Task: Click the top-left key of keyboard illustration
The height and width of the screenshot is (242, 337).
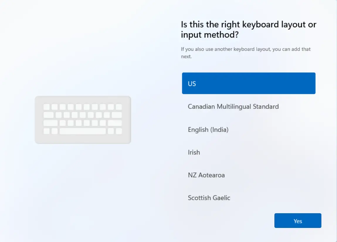Action: click(x=46, y=107)
